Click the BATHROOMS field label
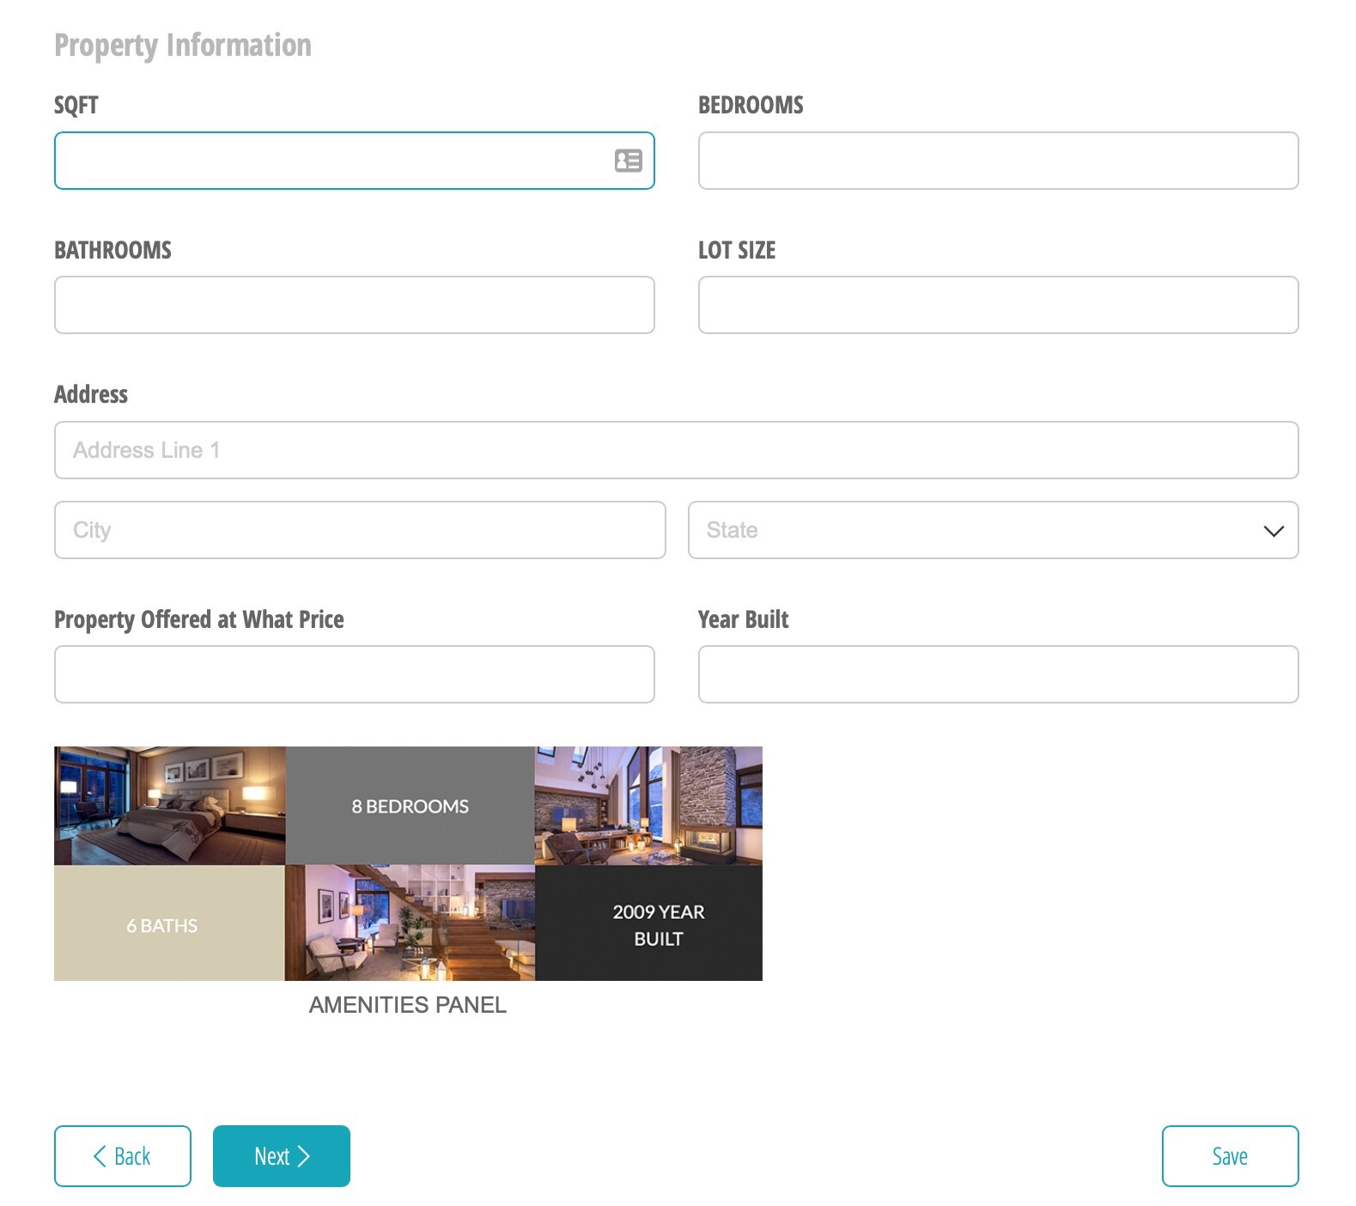The image size is (1356, 1206). 112,250
